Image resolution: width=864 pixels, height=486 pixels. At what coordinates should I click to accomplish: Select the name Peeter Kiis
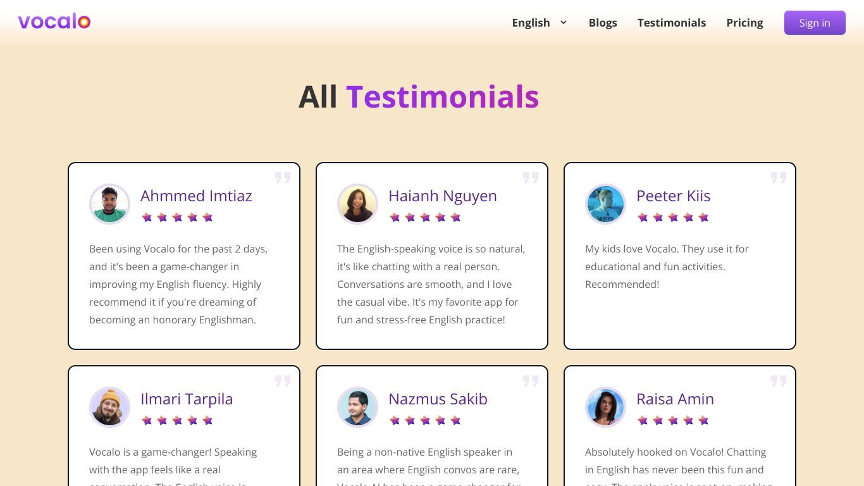674,196
